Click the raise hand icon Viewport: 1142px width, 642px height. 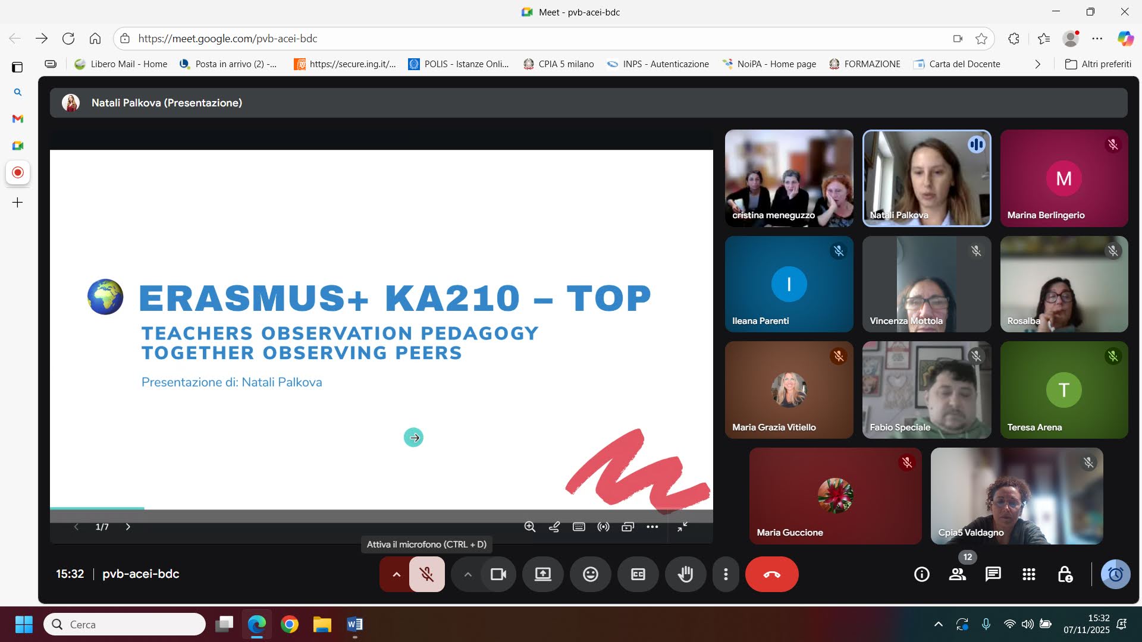685,574
